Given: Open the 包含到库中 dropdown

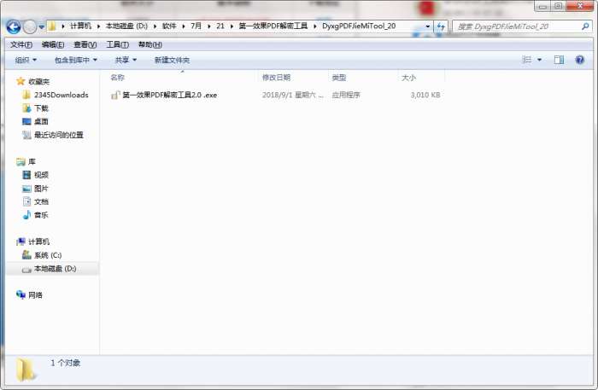Looking at the screenshot, I should pyautogui.click(x=76, y=60).
